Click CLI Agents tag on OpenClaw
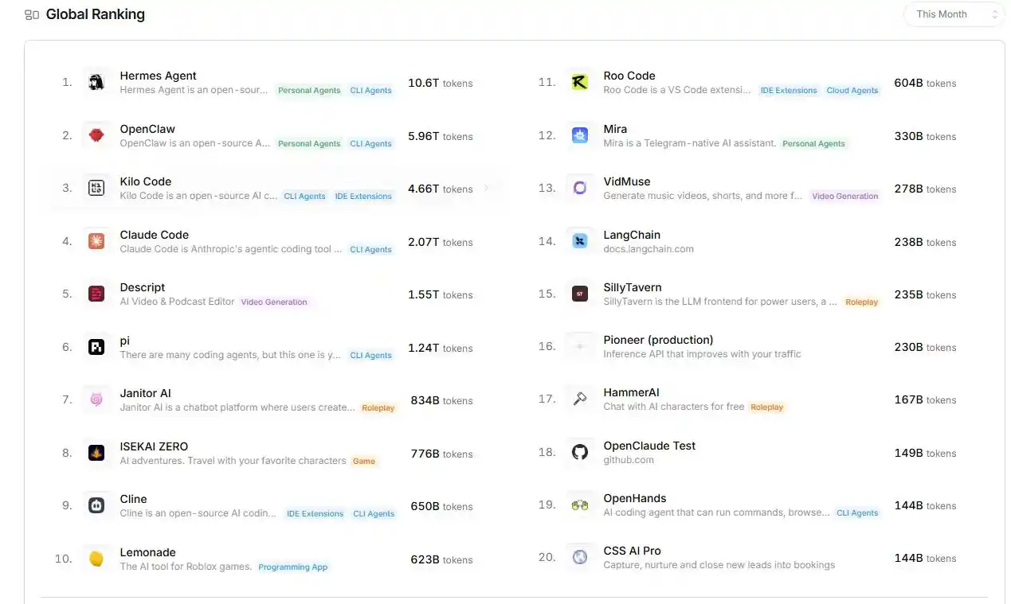This screenshot has width=1011, height=604. [x=371, y=144]
